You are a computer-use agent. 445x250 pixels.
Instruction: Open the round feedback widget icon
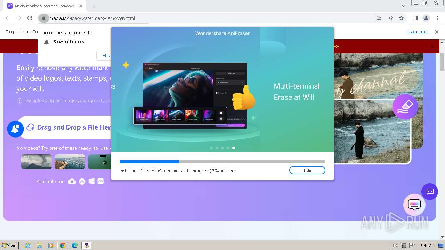click(x=414, y=205)
